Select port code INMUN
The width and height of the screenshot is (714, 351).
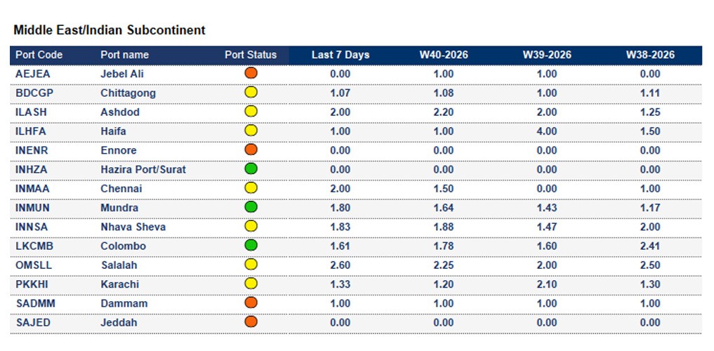33,208
